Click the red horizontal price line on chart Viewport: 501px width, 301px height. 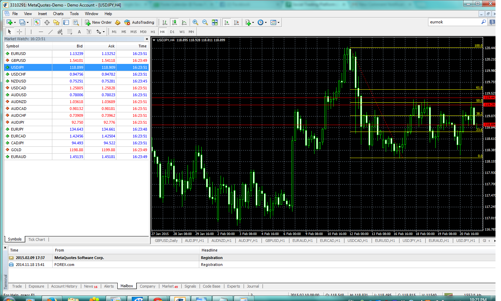(x=241, y=98)
